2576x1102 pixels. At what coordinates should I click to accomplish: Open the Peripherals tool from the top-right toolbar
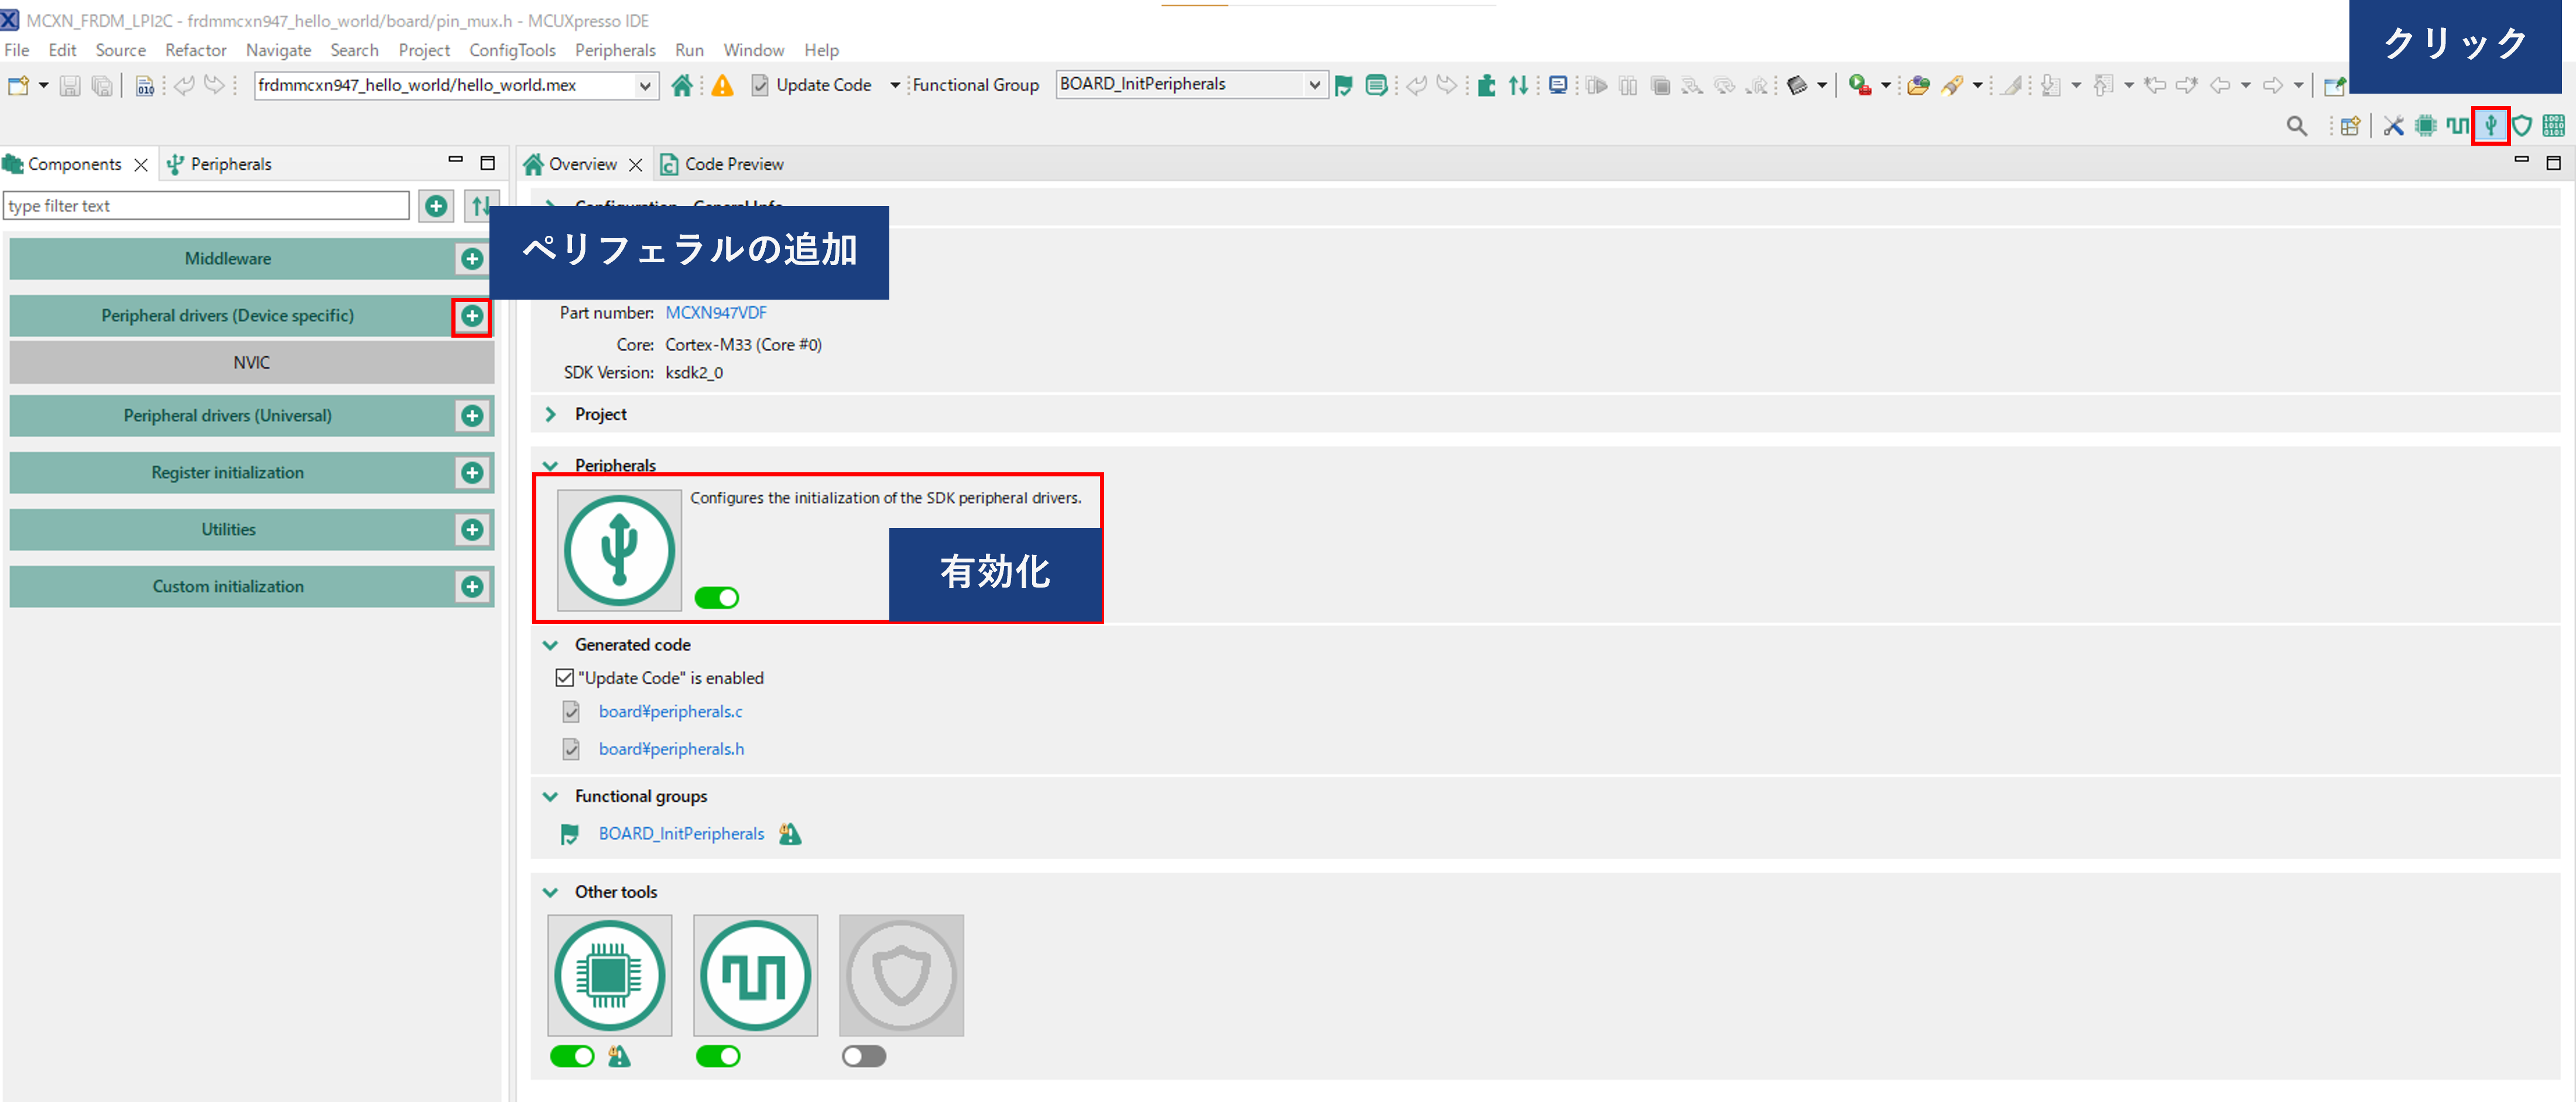coord(2490,125)
